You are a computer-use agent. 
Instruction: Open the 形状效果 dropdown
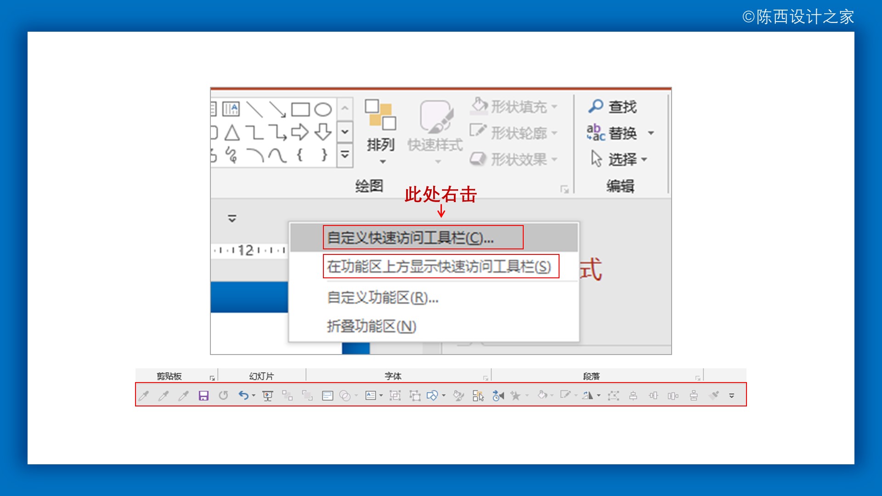514,159
